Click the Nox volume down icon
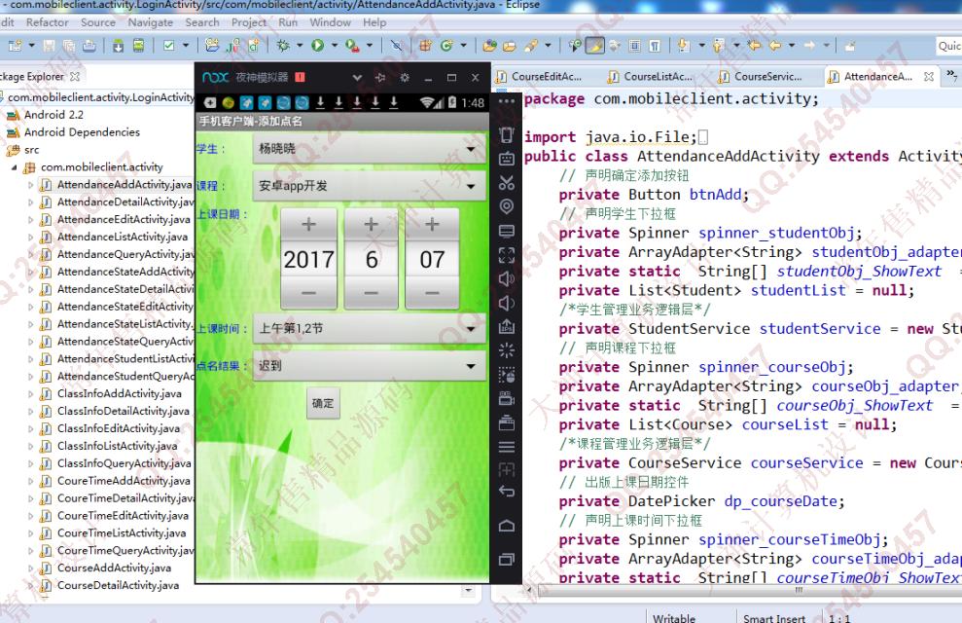The height and width of the screenshot is (623, 962). pos(506,303)
